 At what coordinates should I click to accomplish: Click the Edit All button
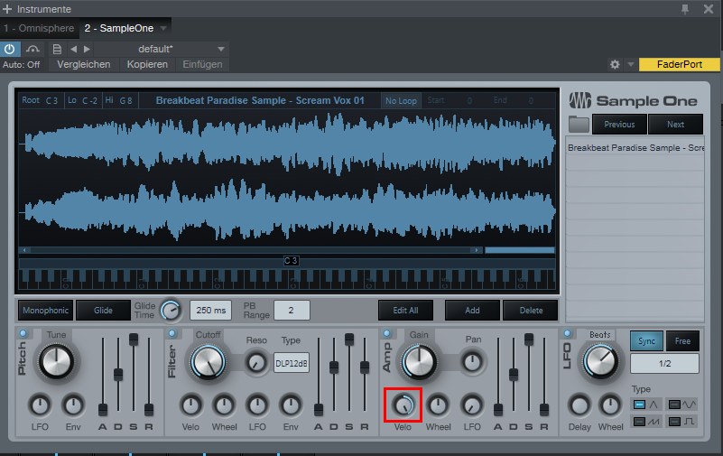405,311
